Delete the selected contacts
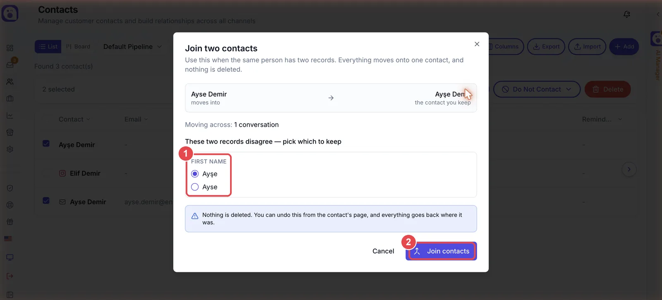This screenshot has height=300, width=662. pyautogui.click(x=608, y=89)
